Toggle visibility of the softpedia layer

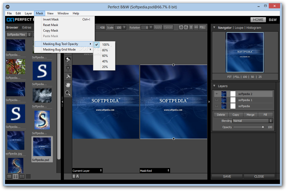tap(217, 106)
